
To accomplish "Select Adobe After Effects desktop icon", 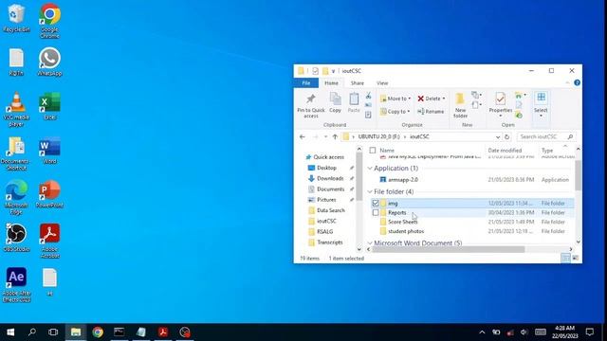I will coord(16,284).
